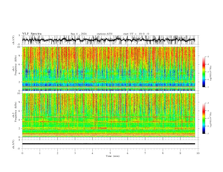The image size is (223, 172).
Task: Click the "2" kHz tick on ch.1 frequency axis
Action: click(x=20, y=82)
